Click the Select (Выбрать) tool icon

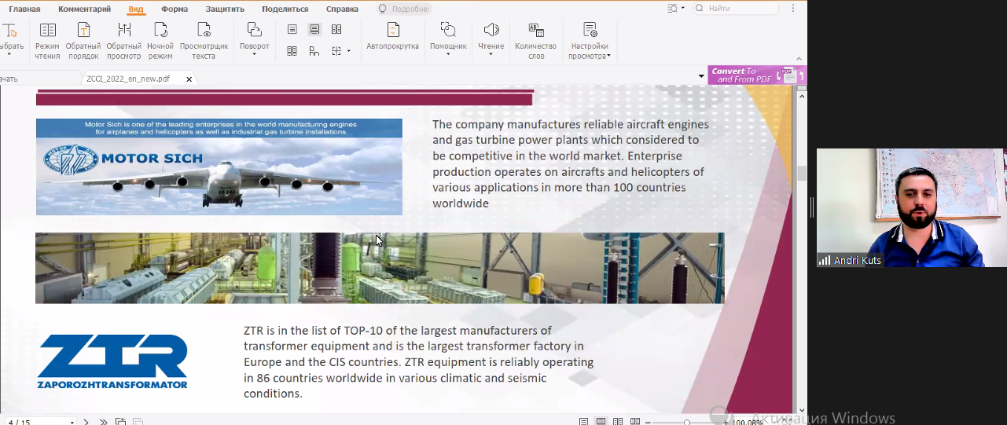point(10,31)
